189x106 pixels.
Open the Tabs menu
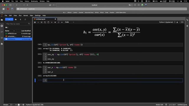pyautogui.click(x=31, y=16)
